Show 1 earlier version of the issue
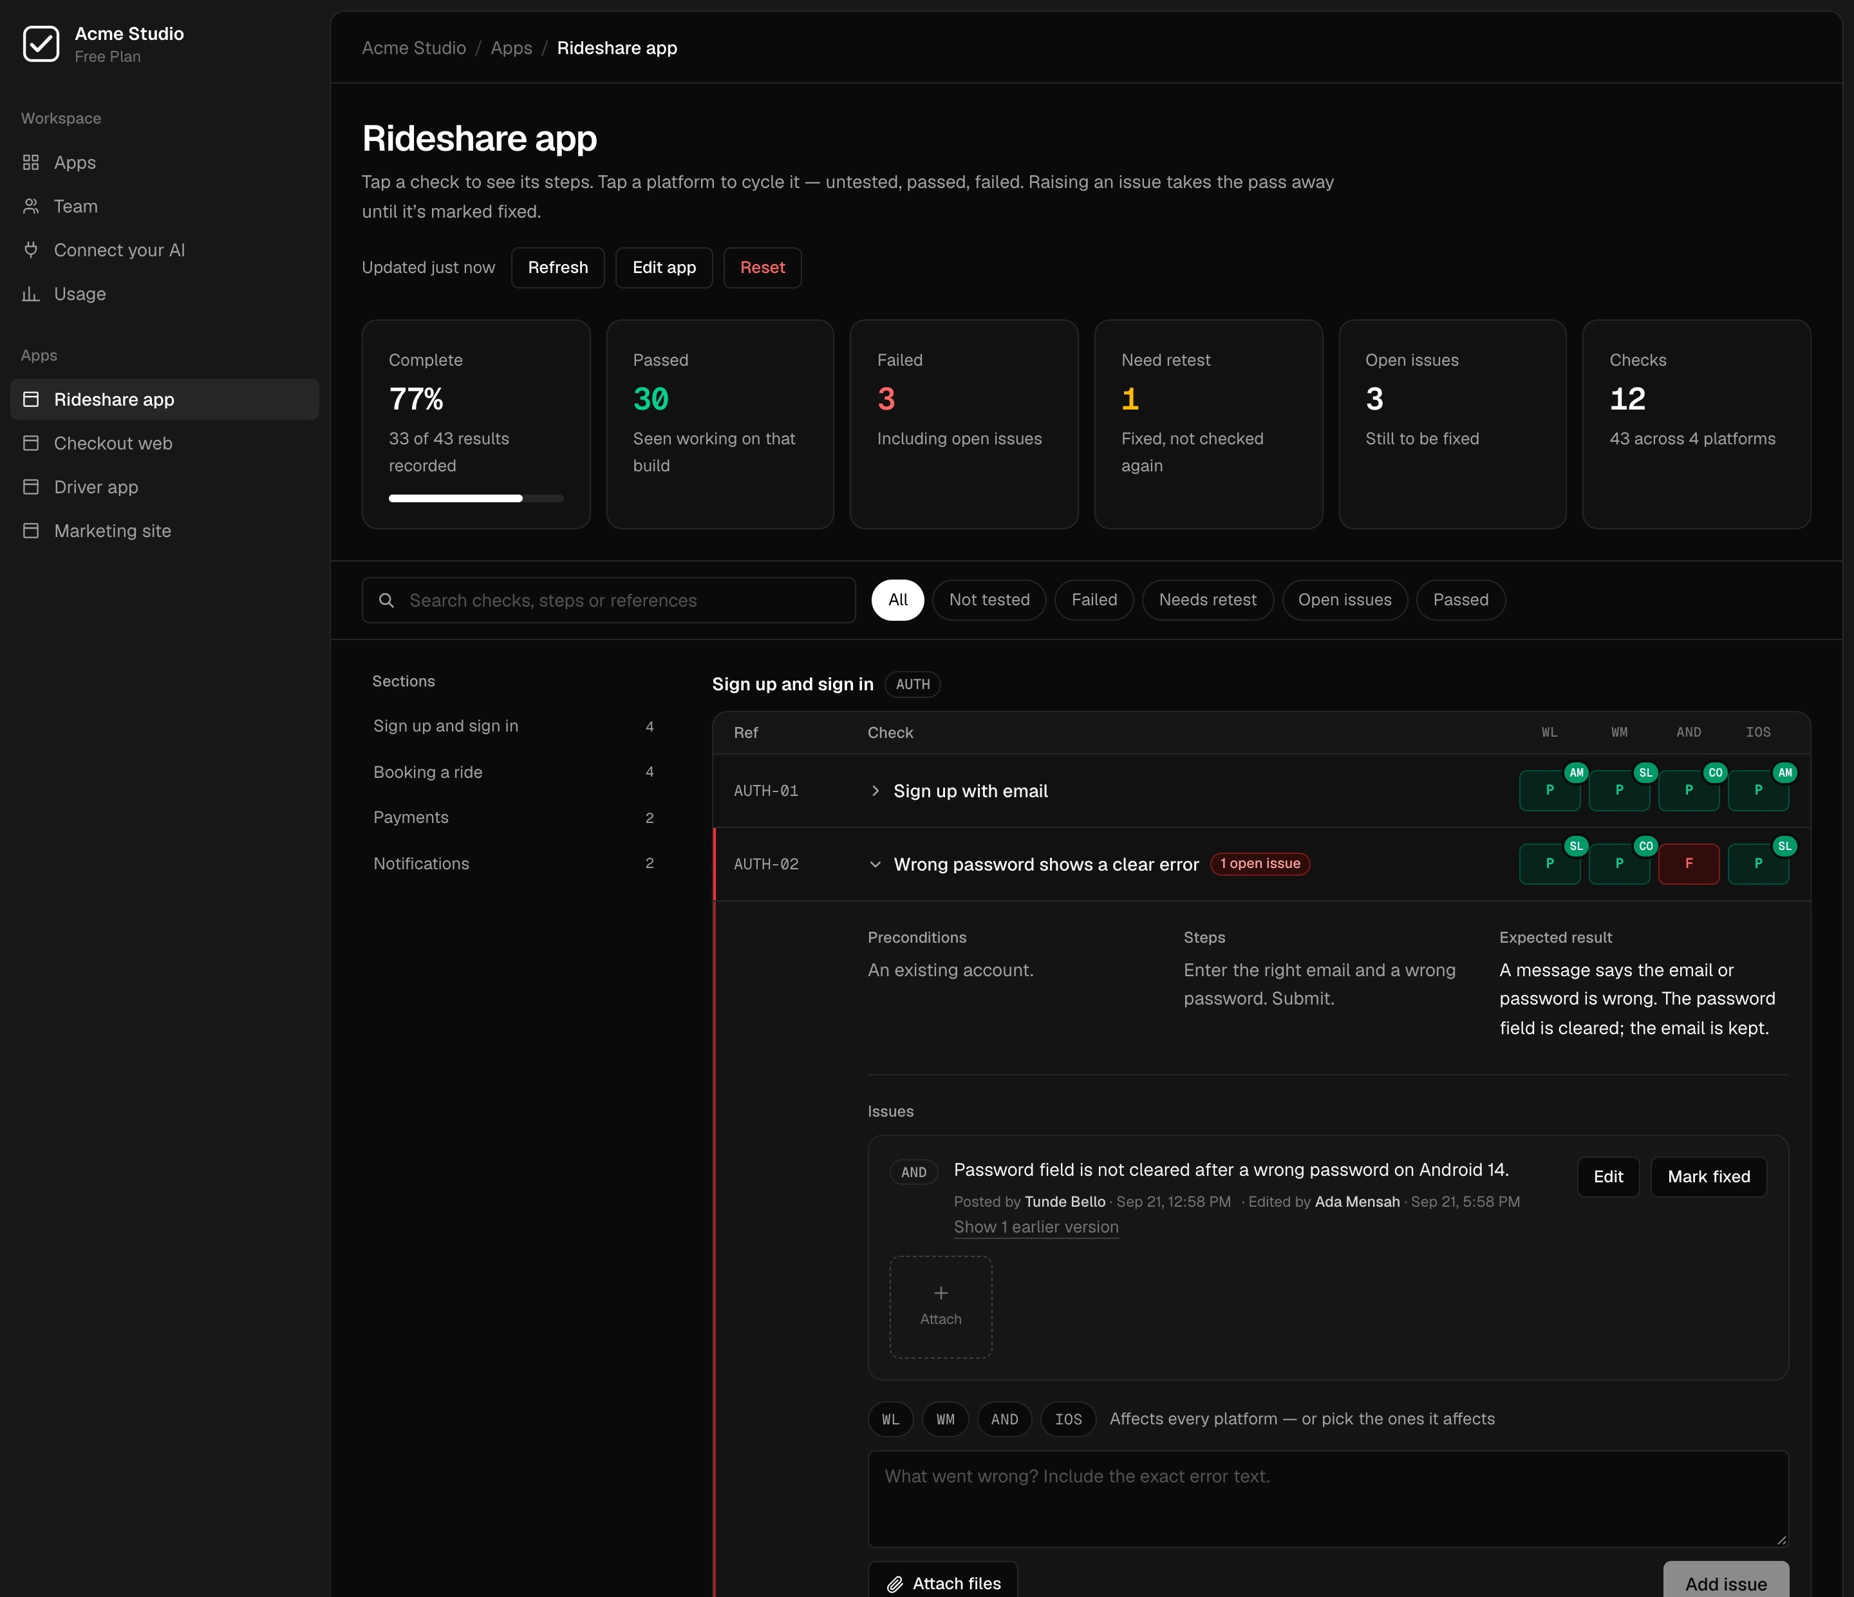Image resolution: width=1854 pixels, height=1597 pixels. [x=1035, y=1226]
